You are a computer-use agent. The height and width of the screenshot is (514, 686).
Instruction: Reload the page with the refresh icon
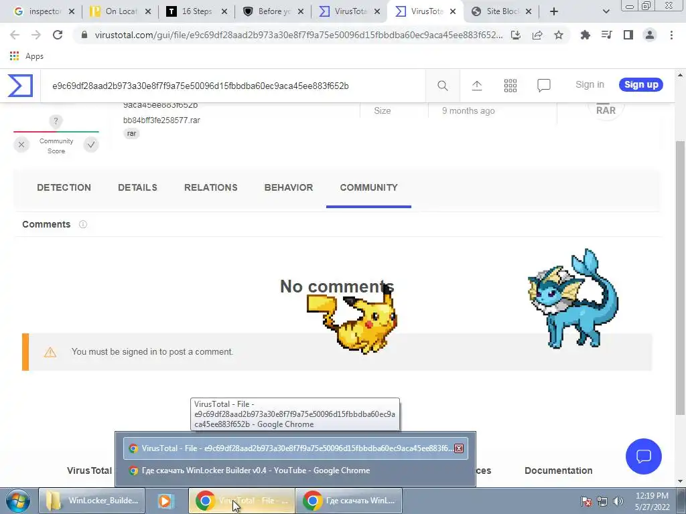pyautogui.click(x=58, y=35)
